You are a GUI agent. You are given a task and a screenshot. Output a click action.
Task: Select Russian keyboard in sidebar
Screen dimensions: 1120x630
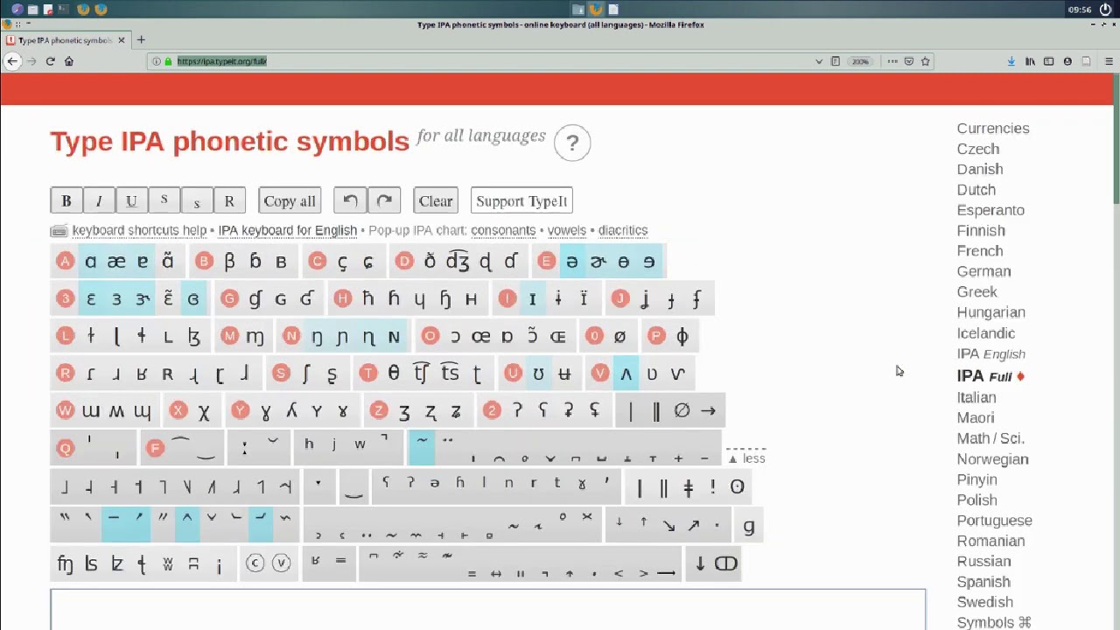(983, 561)
